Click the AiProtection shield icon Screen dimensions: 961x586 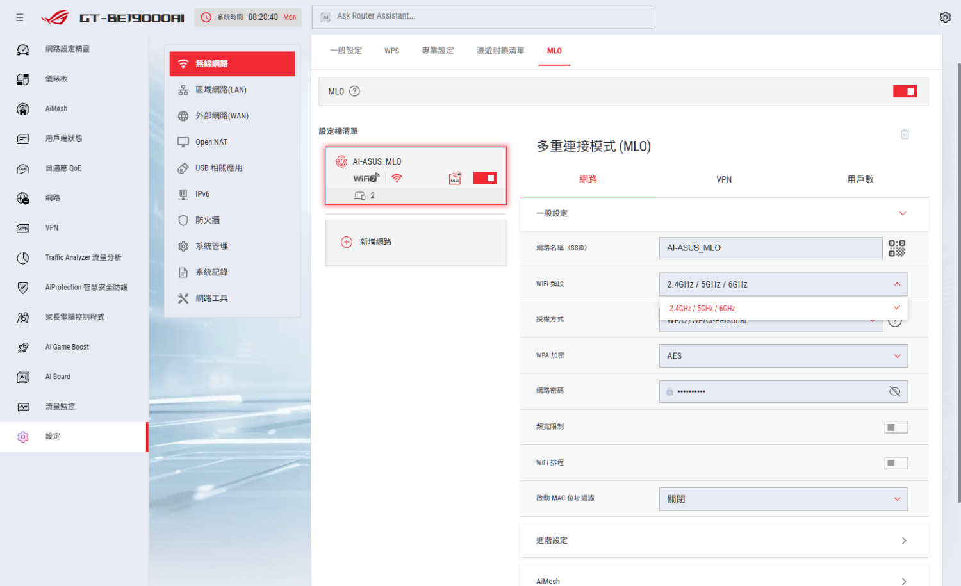[x=23, y=288]
